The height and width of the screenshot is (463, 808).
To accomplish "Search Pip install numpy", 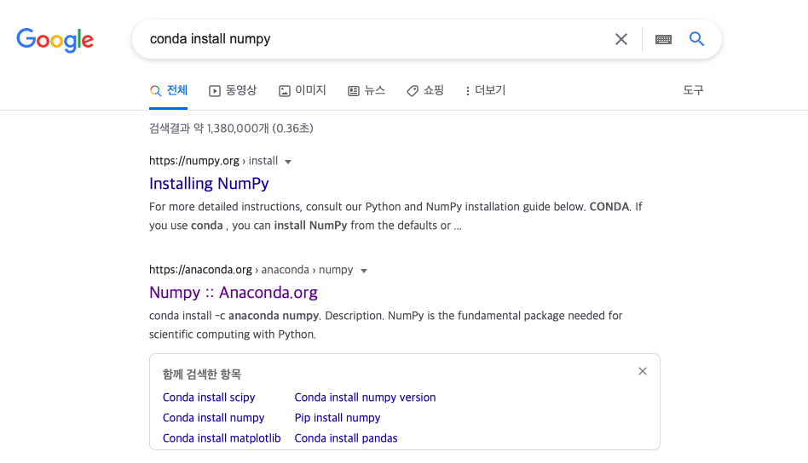I will coord(338,418).
